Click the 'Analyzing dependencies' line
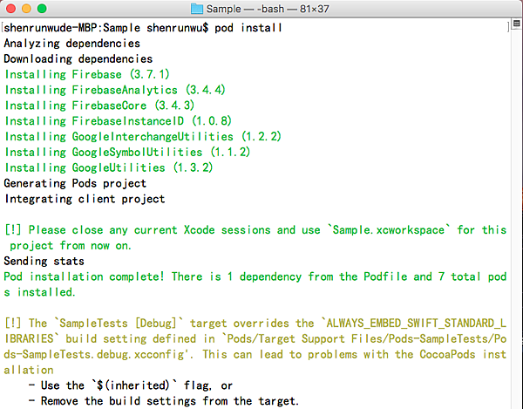The image size is (523, 409). click(71, 43)
